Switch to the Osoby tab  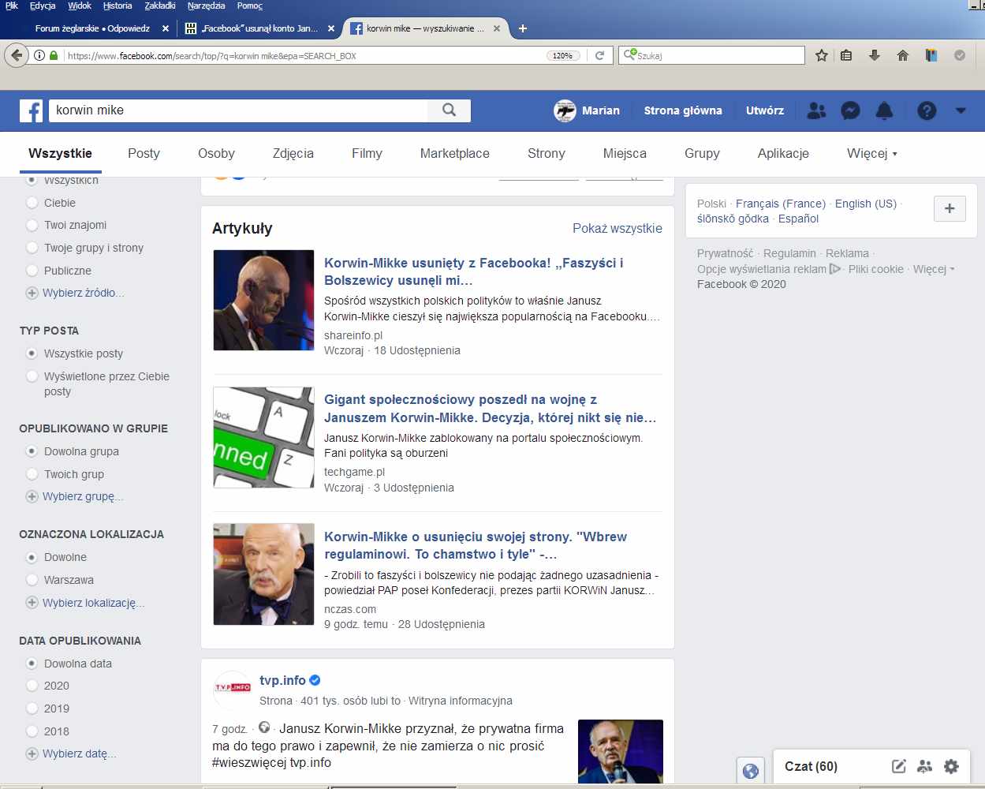pyautogui.click(x=216, y=153)
